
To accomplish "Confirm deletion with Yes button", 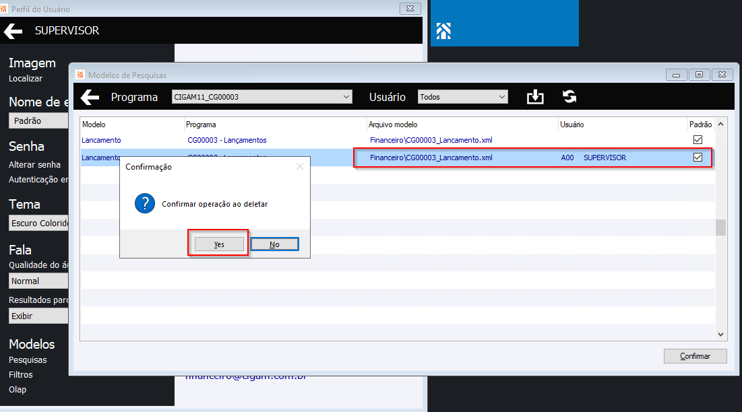I will 219,244.
